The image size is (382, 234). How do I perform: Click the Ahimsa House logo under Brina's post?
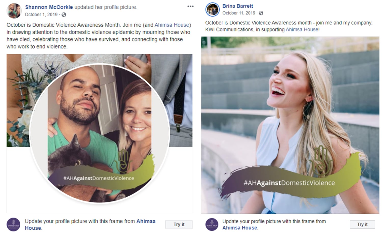[x=212, y=224]
